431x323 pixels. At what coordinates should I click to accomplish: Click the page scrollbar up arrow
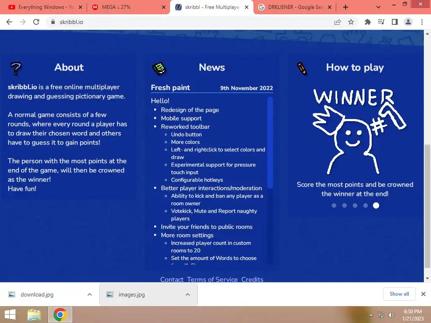click(x=427, y=34)
